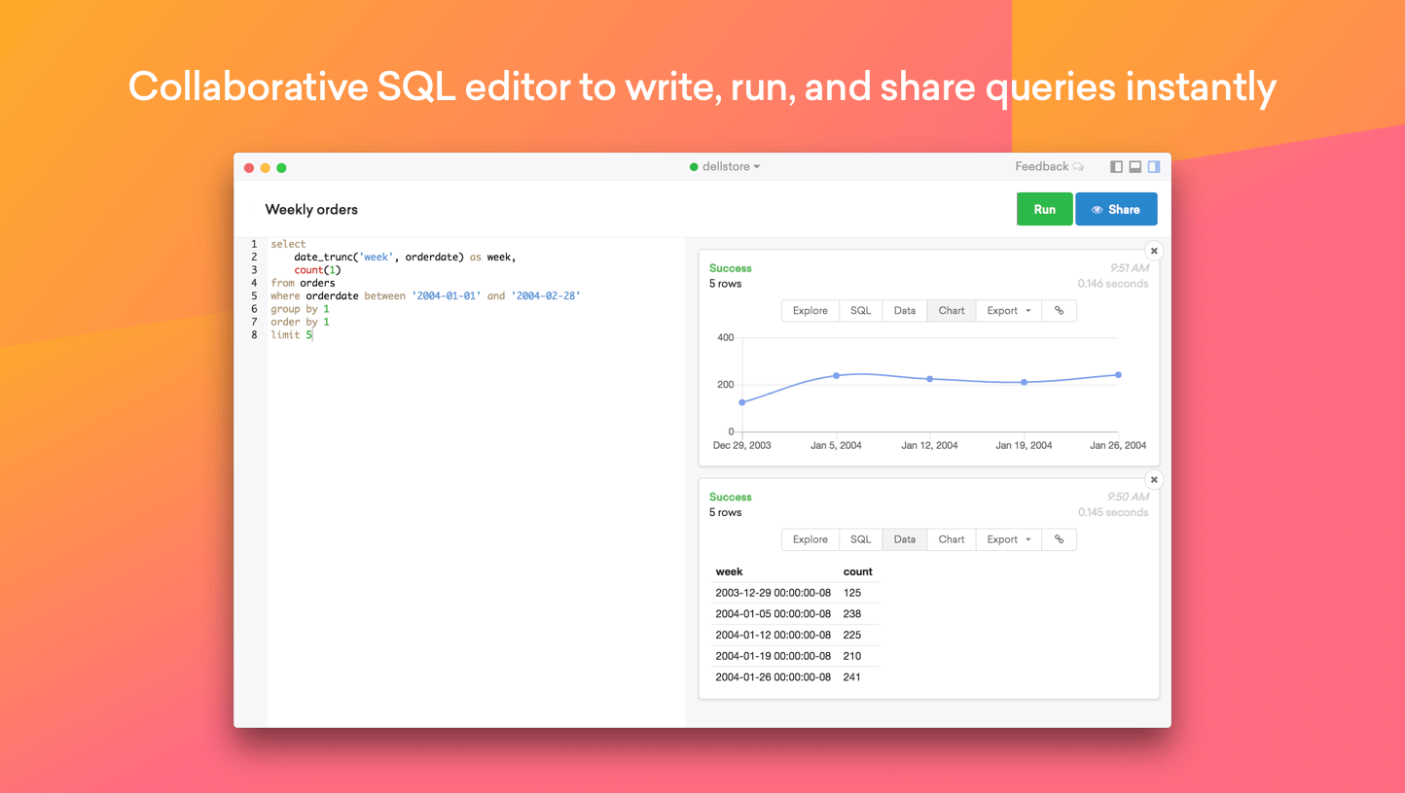Viewport: 1405px width, 793px height.
Task: Select Data tab in the 9:50 AM result
Action: click(905, 539)
